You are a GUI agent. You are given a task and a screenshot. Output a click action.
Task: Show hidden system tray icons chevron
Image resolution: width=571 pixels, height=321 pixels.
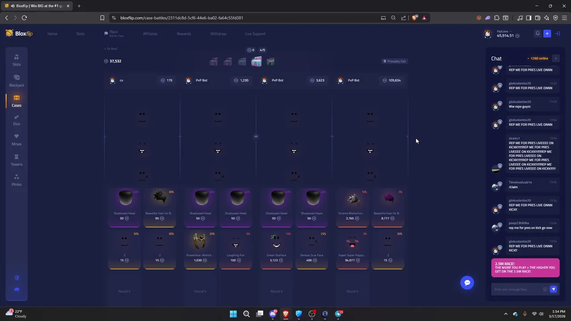[505, 314]
